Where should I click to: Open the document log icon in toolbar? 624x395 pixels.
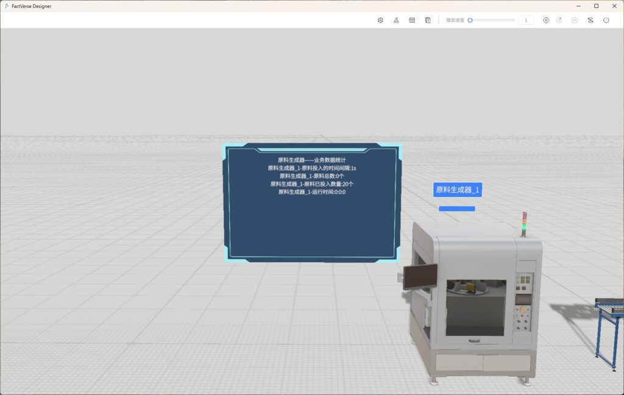point(428,20)
